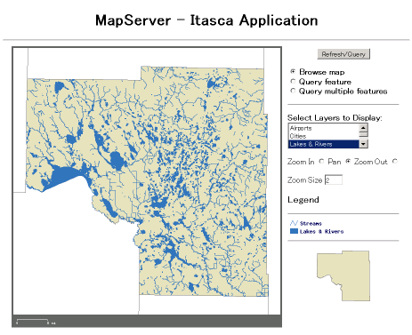Click the Streams legend label
The height and width of the screenshot is (335, 412).
pos(311,223)
